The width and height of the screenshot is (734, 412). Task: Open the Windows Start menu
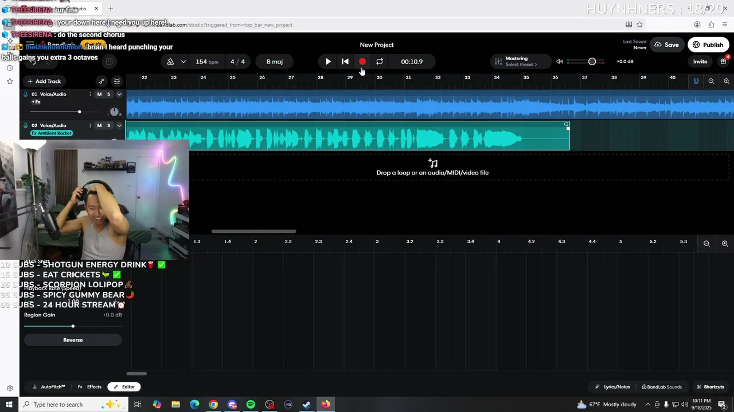tap(9, 405)
